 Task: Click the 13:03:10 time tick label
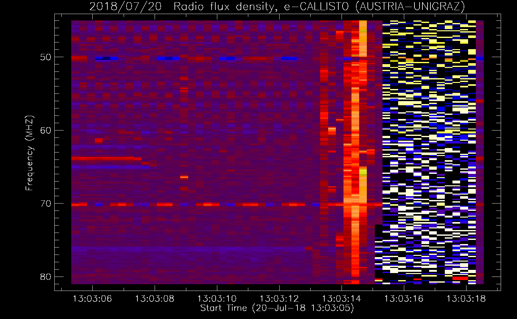[217, 299]
